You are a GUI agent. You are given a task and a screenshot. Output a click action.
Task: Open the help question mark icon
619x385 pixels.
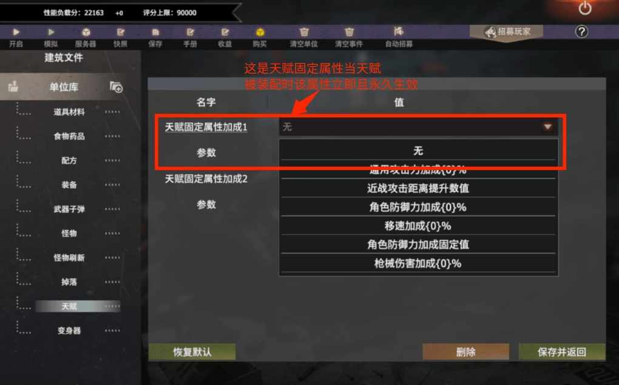(x=581, y=32)
